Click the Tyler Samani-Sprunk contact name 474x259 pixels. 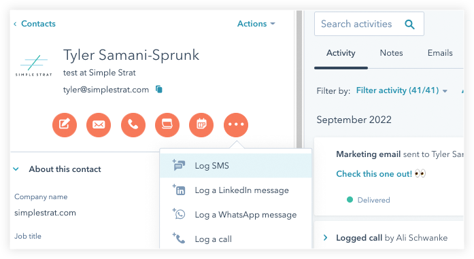click(131, 55)
